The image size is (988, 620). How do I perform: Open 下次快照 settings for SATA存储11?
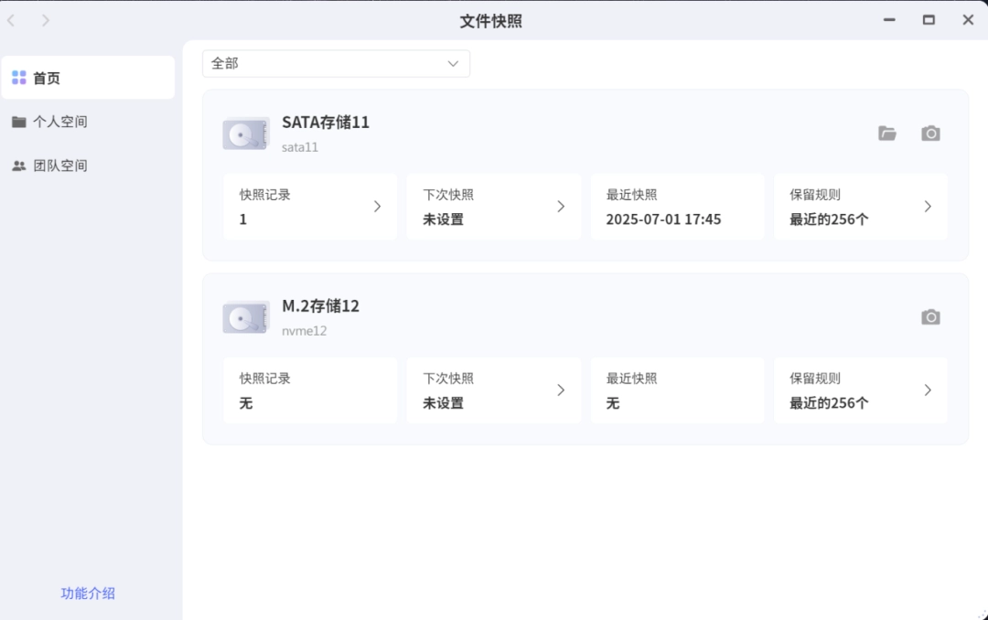click(493, 207)
